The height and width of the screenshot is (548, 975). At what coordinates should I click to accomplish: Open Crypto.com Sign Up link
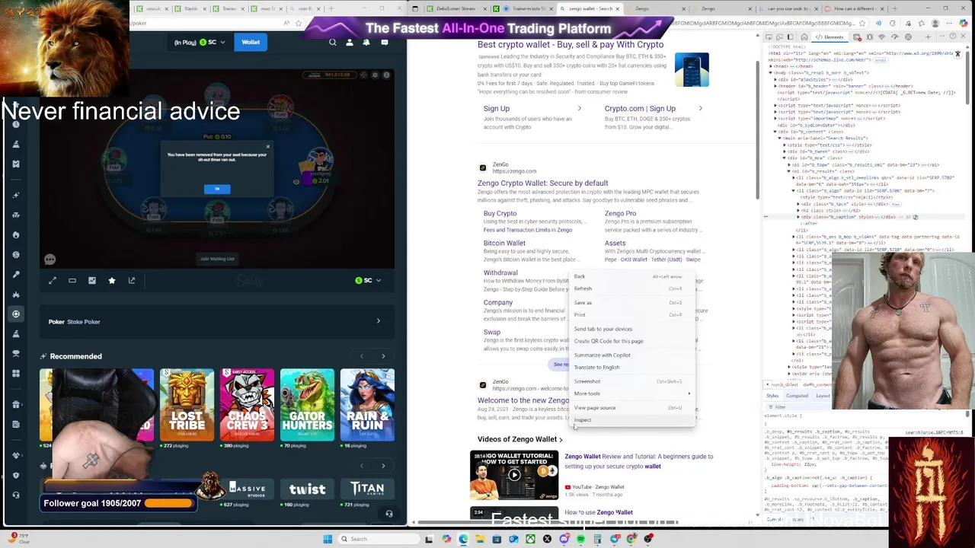(640, 109)
